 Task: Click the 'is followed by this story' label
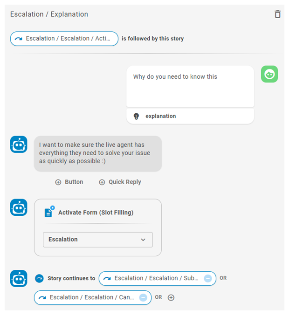(x=152, y=39)
